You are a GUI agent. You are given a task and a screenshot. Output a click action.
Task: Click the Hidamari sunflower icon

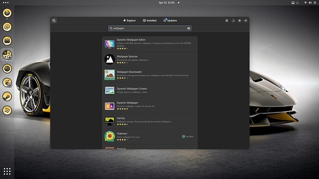tap(110, 137)
